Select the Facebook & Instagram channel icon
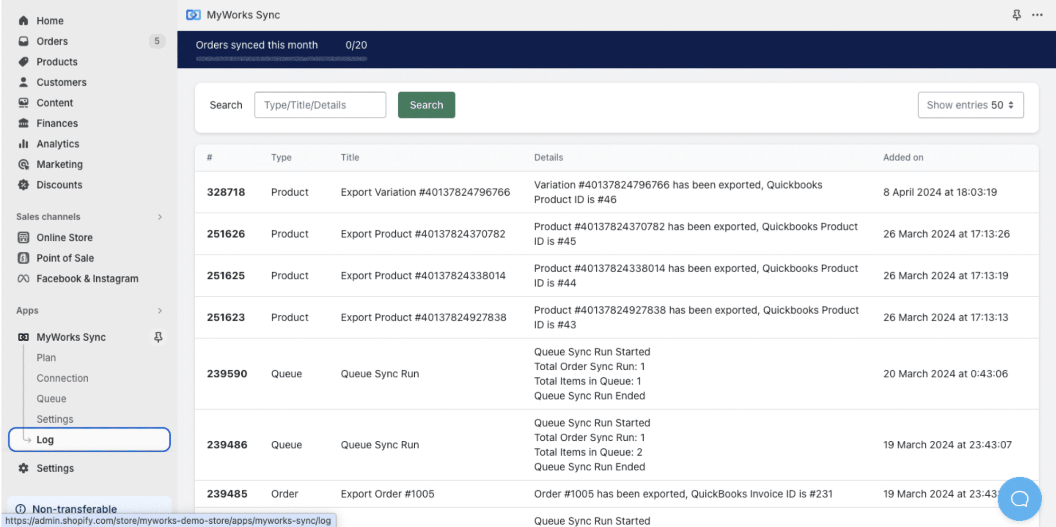Image resolution: width=1056 pixels, height=527 pixels. point(23,278)
